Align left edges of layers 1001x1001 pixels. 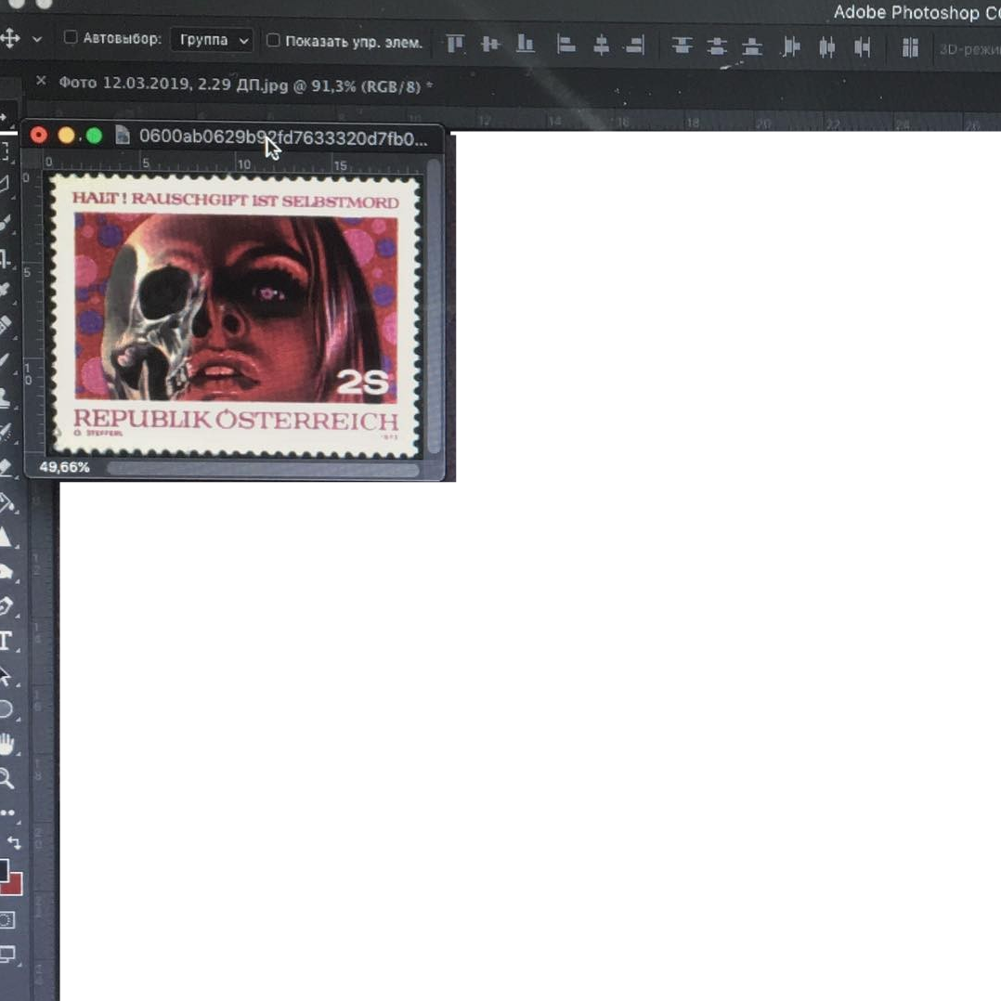[x=565, y=44]
